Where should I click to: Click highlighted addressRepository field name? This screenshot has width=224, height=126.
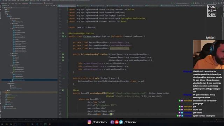pyautogui.click(x=119, y=48)
